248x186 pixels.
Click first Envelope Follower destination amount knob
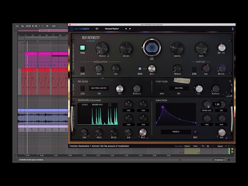[x=129, y=104]
